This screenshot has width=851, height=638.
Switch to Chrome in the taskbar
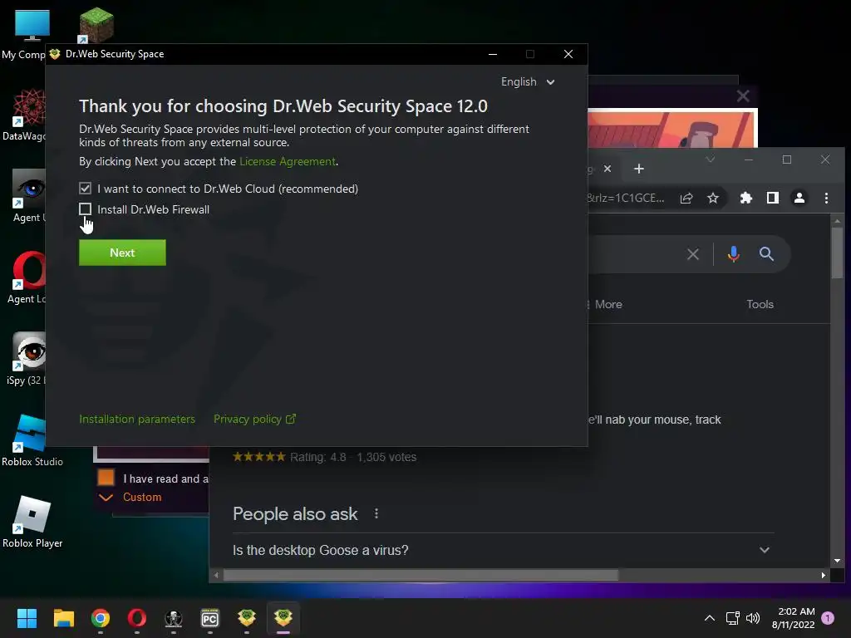pos(101,618)
